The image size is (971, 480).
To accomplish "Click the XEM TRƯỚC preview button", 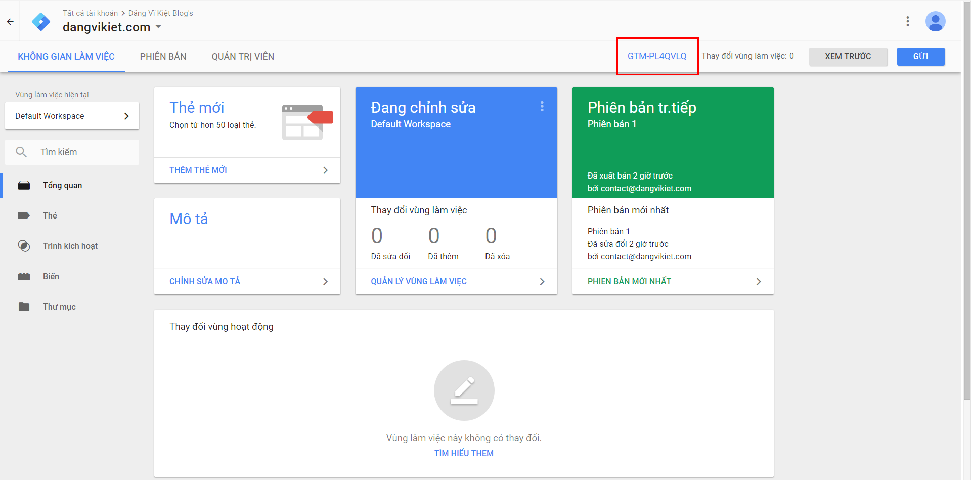I will 848,57.
